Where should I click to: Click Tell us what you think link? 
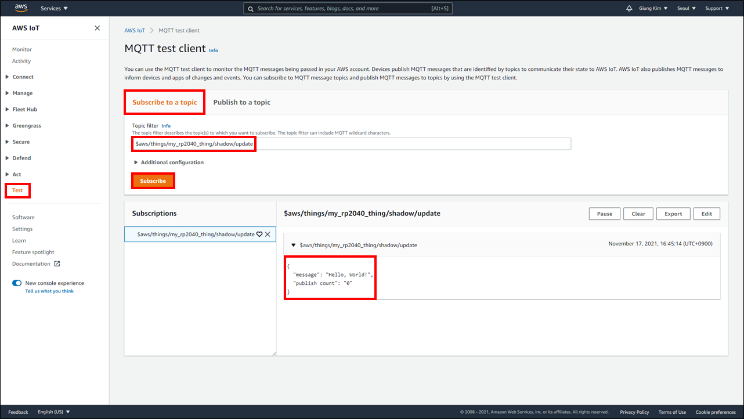(49, 291)
